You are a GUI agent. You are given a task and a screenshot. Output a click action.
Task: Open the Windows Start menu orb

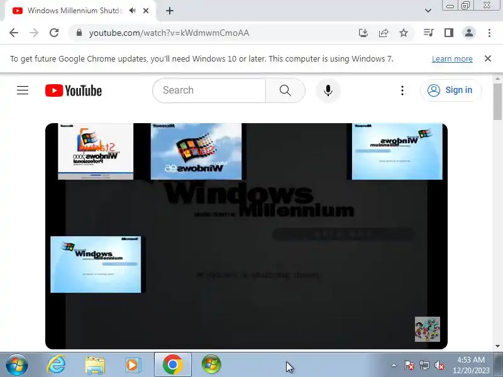coord(17,365)
